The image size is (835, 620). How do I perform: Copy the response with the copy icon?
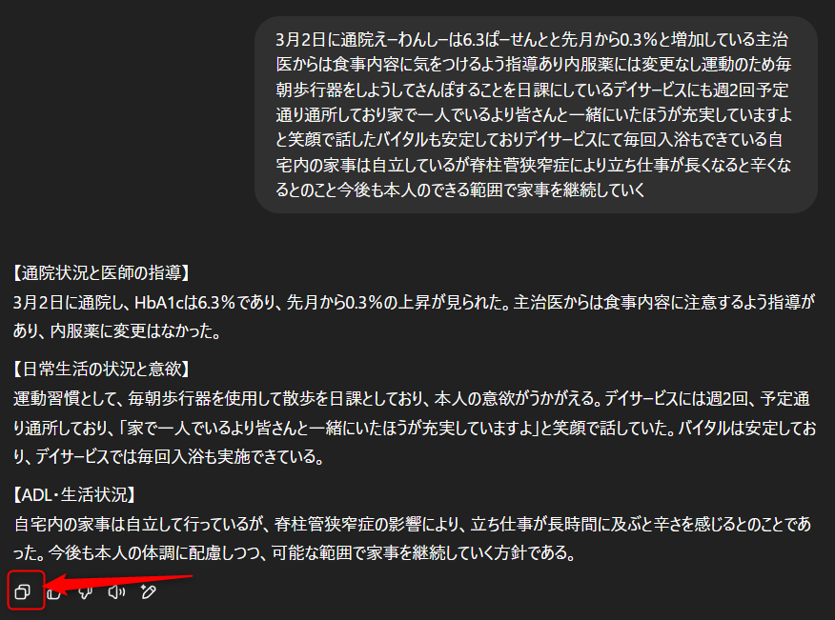[23, 591]
